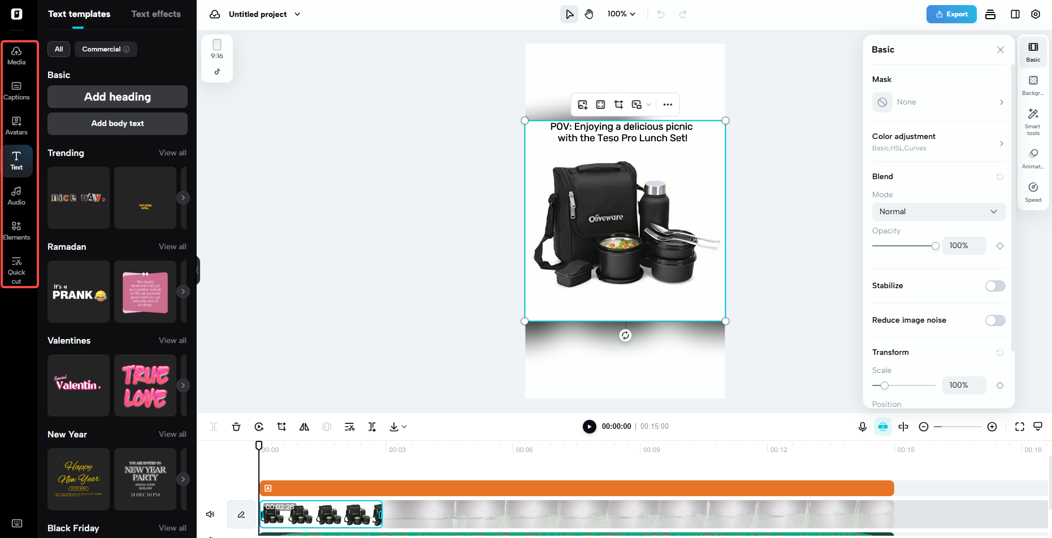The height and width of the screenshot is (538, 1052).
Task: Open the Quick cut tool
Action: coord(16,270)
